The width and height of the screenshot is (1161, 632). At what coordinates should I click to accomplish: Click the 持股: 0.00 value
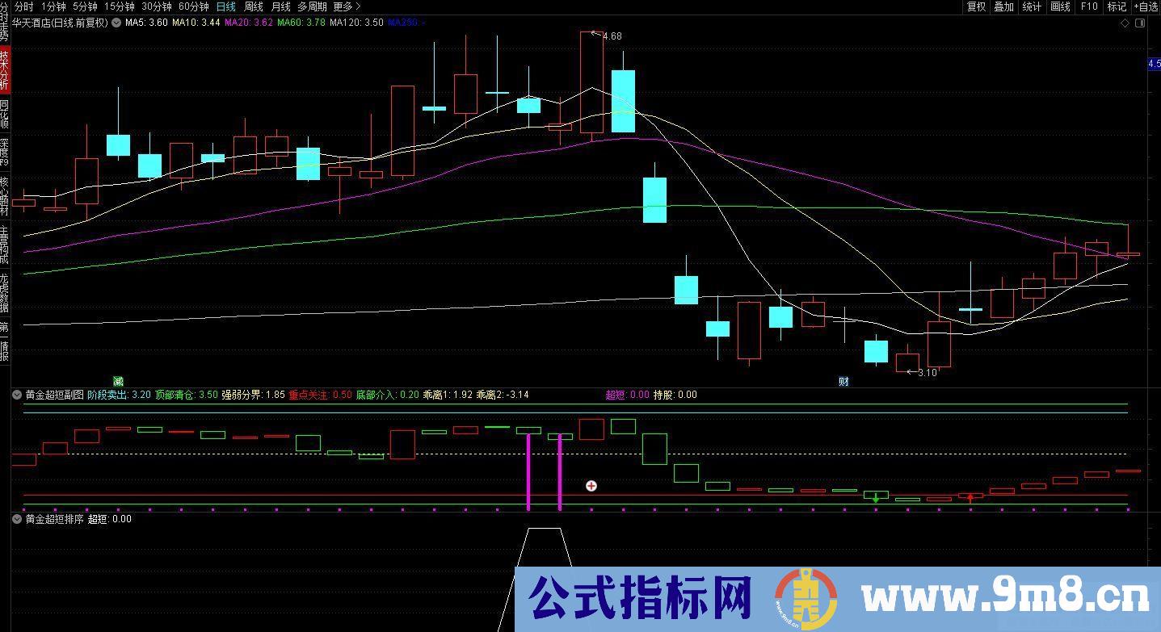pyautogui.click(x=675, y=395)
